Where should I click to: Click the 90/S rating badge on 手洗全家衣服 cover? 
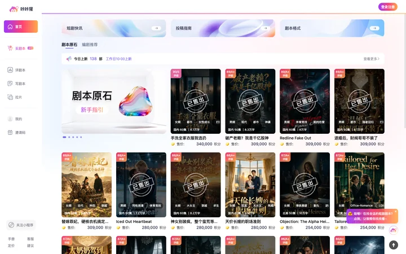(176, 73)
